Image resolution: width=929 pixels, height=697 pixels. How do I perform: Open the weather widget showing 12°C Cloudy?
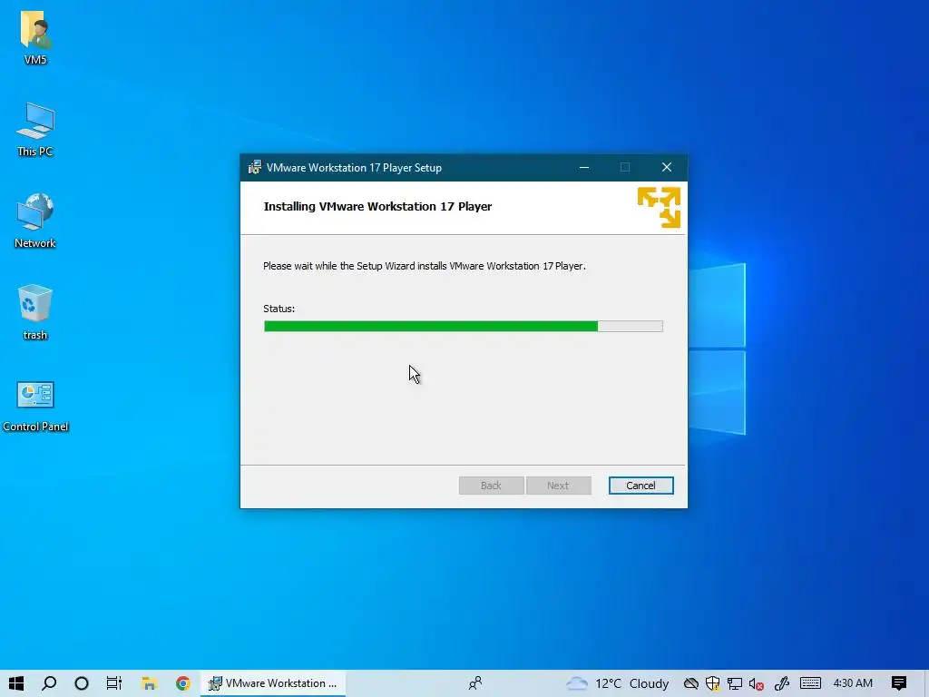(617, 683)
